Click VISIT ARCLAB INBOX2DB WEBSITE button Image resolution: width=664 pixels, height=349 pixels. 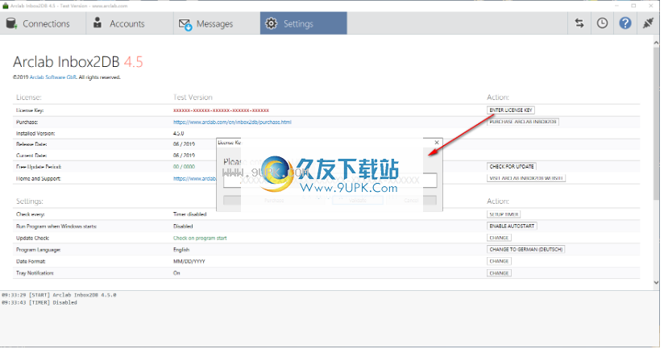coord(526,178)
